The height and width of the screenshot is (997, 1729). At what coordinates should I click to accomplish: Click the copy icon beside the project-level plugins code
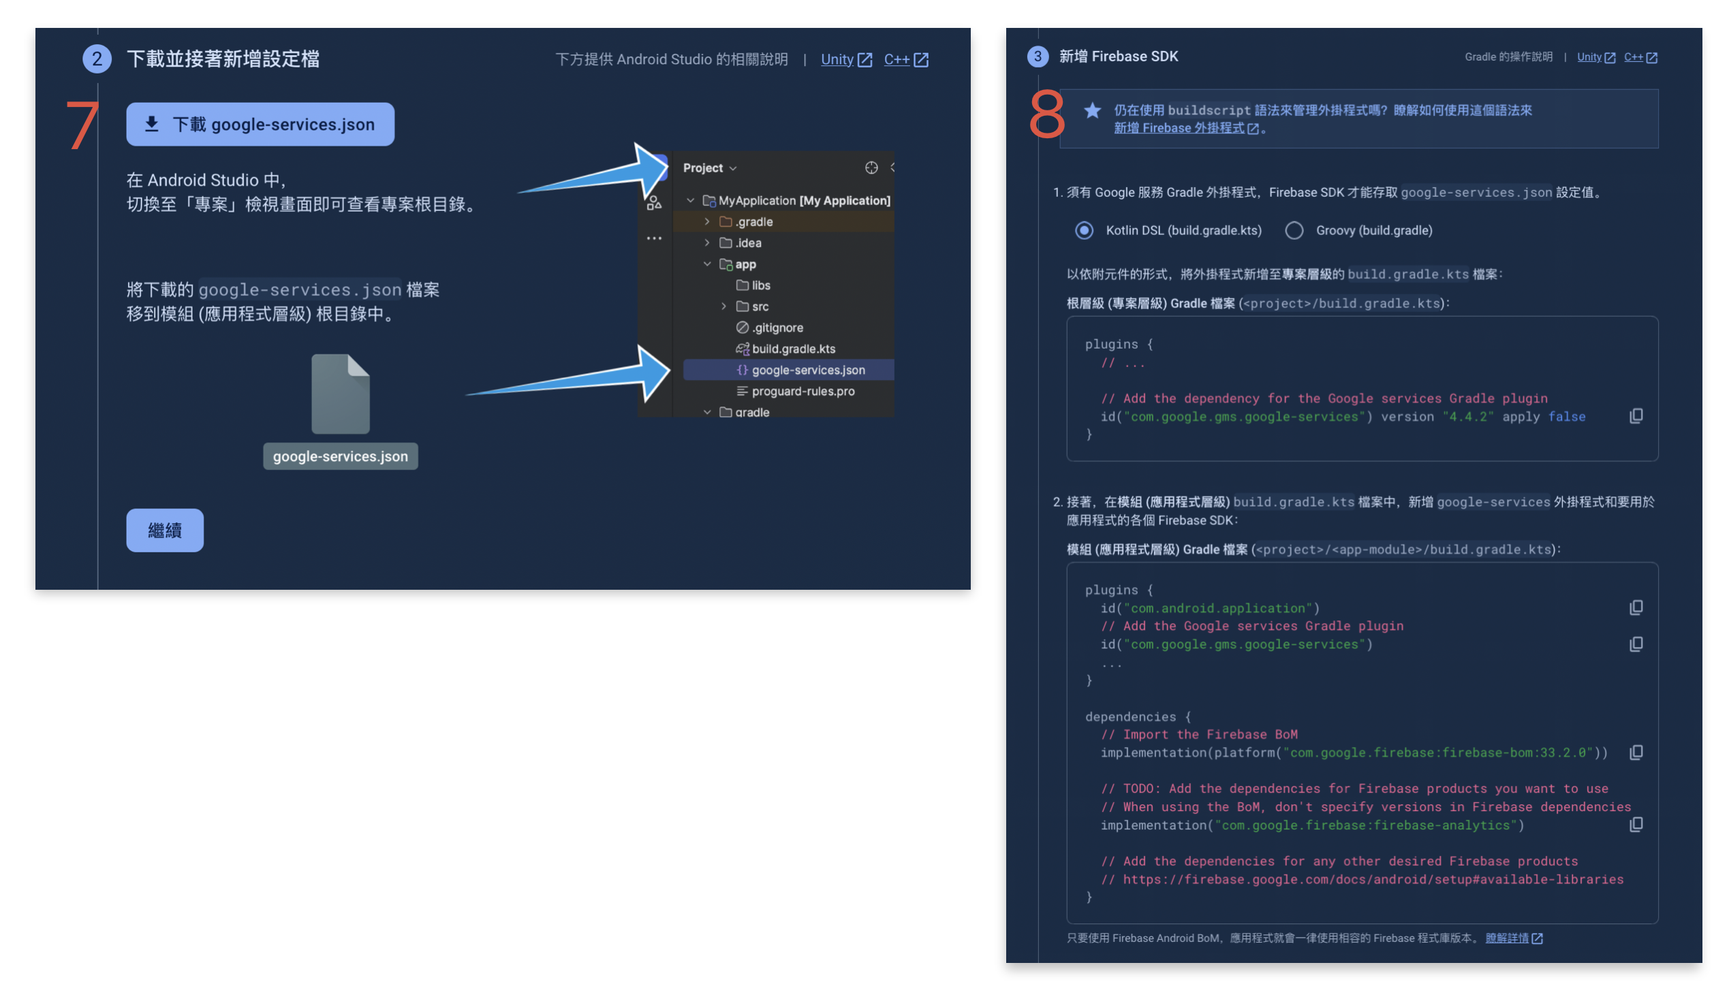(x=1636, y=416)
